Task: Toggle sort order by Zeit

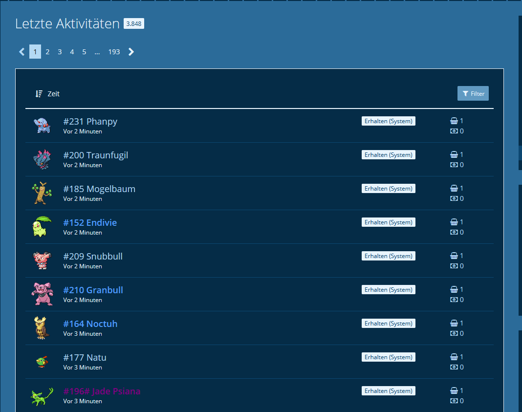Action: point(47,94)
